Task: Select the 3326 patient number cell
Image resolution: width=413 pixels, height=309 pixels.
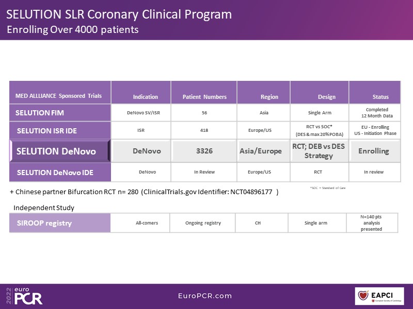Action: point(204,151)
